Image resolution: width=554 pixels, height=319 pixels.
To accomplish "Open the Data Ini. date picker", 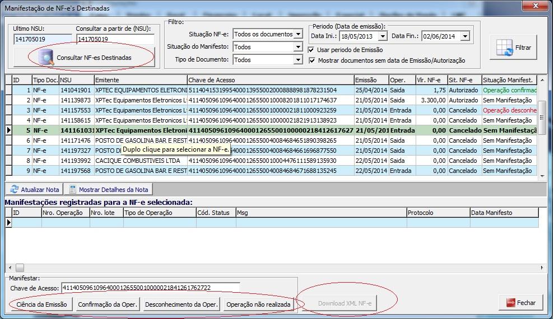I will tap(383, 36).
